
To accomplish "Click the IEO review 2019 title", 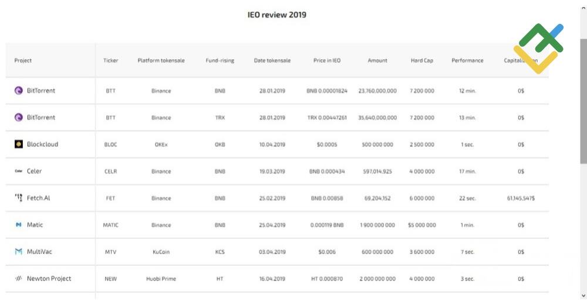I will (x=277, y=15).
